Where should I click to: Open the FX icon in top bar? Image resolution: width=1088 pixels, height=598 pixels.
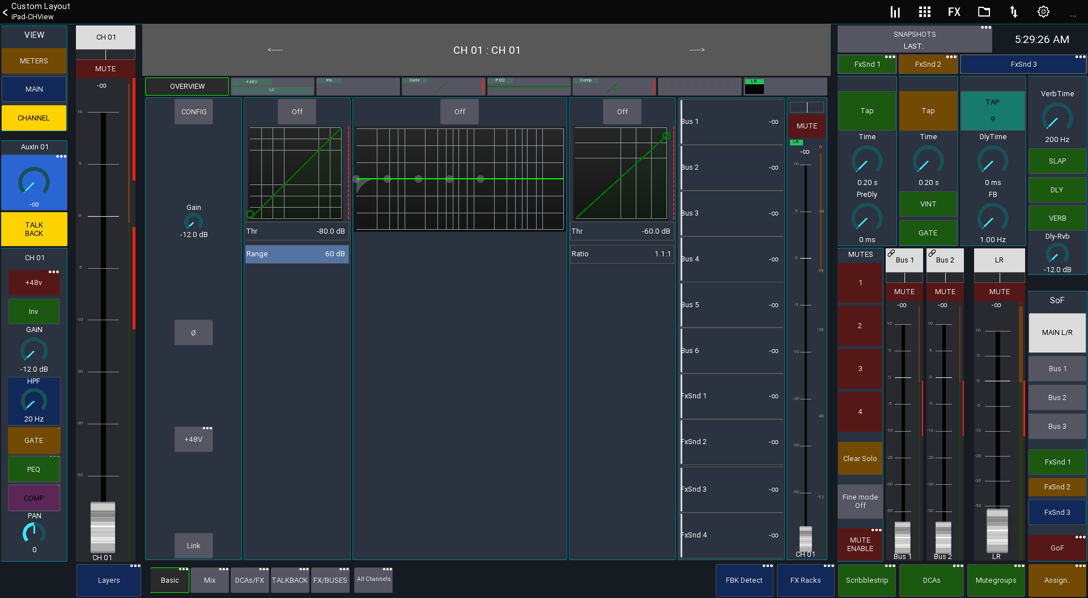pyautogui.click(x=954, y=12)
